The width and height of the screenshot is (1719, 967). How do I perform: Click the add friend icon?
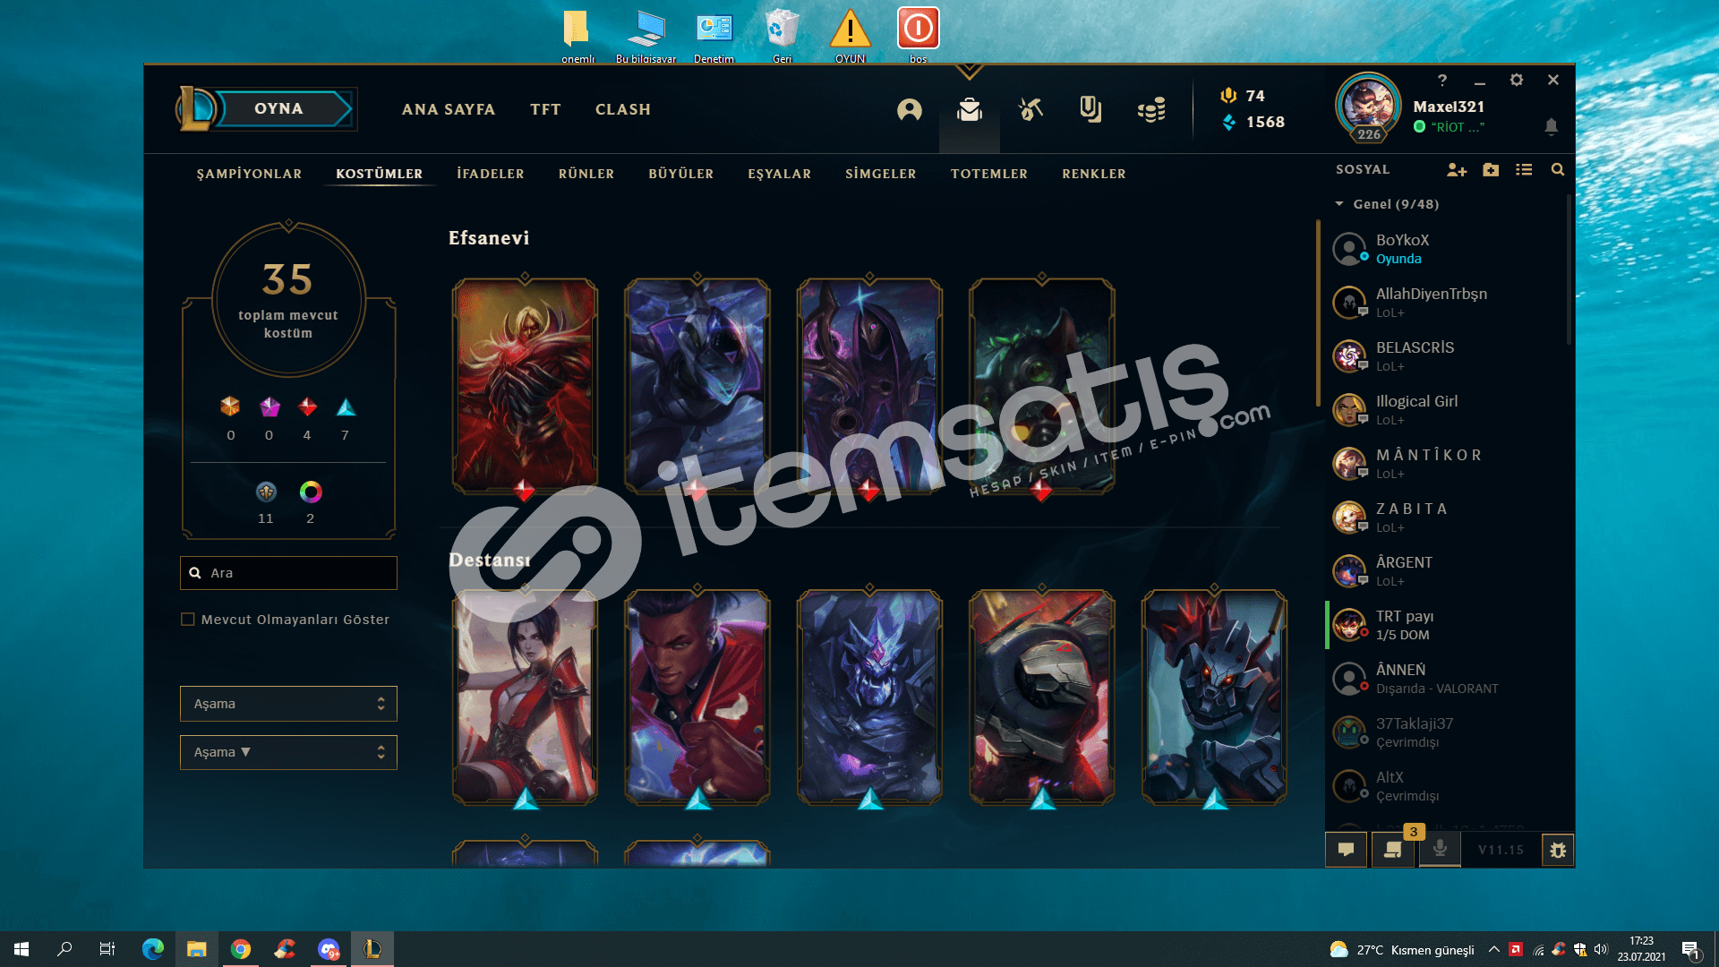pos(1457,169)
